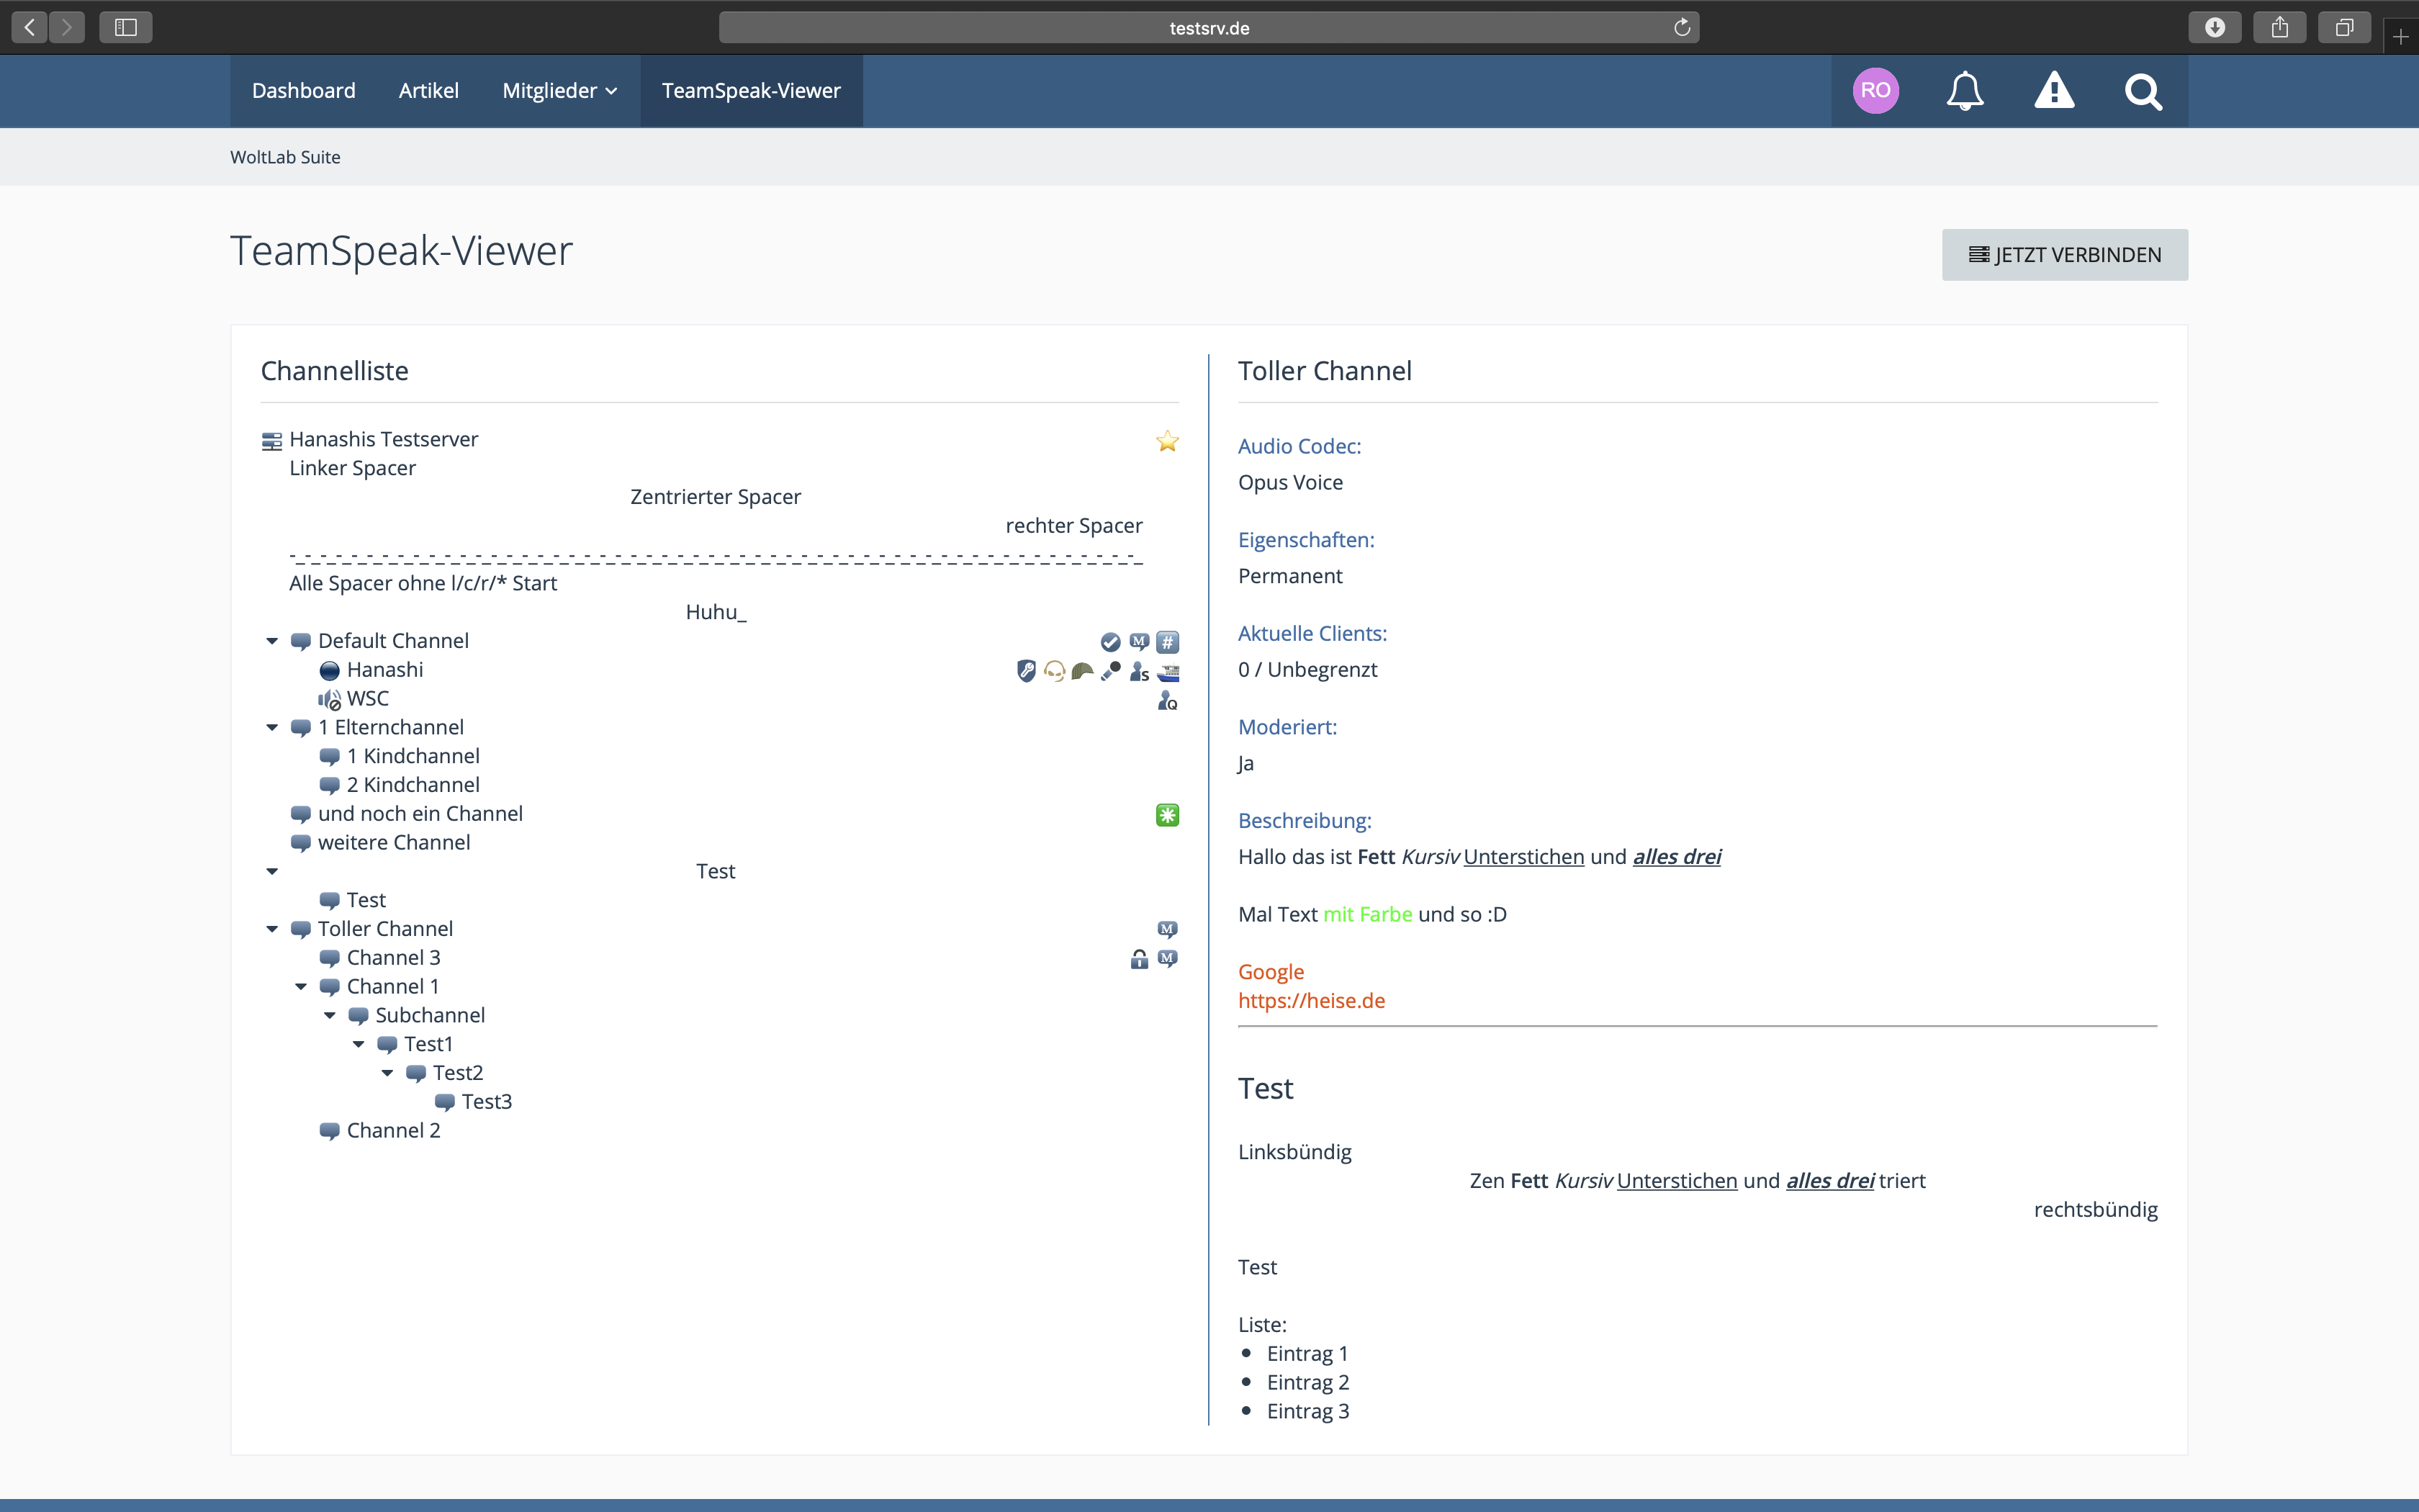This screenshot has width=2419, height=1512.
Task: Open the search magnifier icon
Action: pyautogui.click(x=2143, y=92)
